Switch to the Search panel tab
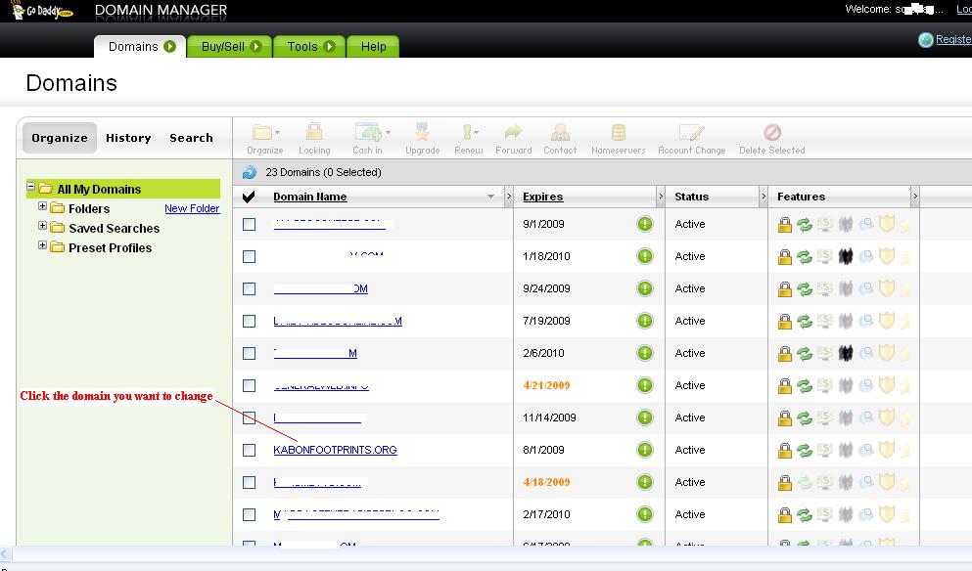The height and width of the screenshot is (571, 972). [191, 138]
